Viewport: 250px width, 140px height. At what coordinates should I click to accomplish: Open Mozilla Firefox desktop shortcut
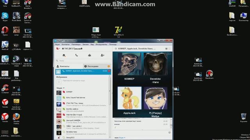click(16, 119)
